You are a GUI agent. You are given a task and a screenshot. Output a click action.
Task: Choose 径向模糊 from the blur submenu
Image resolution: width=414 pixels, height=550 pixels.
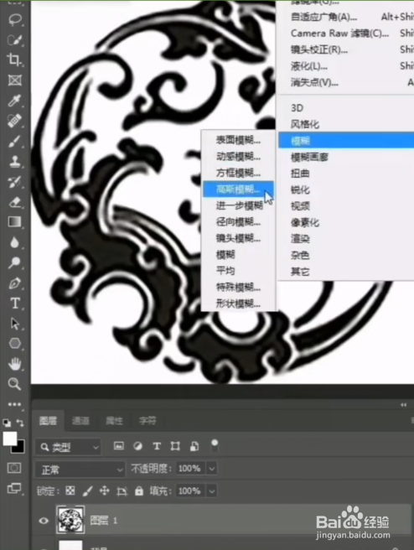tap(238, 222)
